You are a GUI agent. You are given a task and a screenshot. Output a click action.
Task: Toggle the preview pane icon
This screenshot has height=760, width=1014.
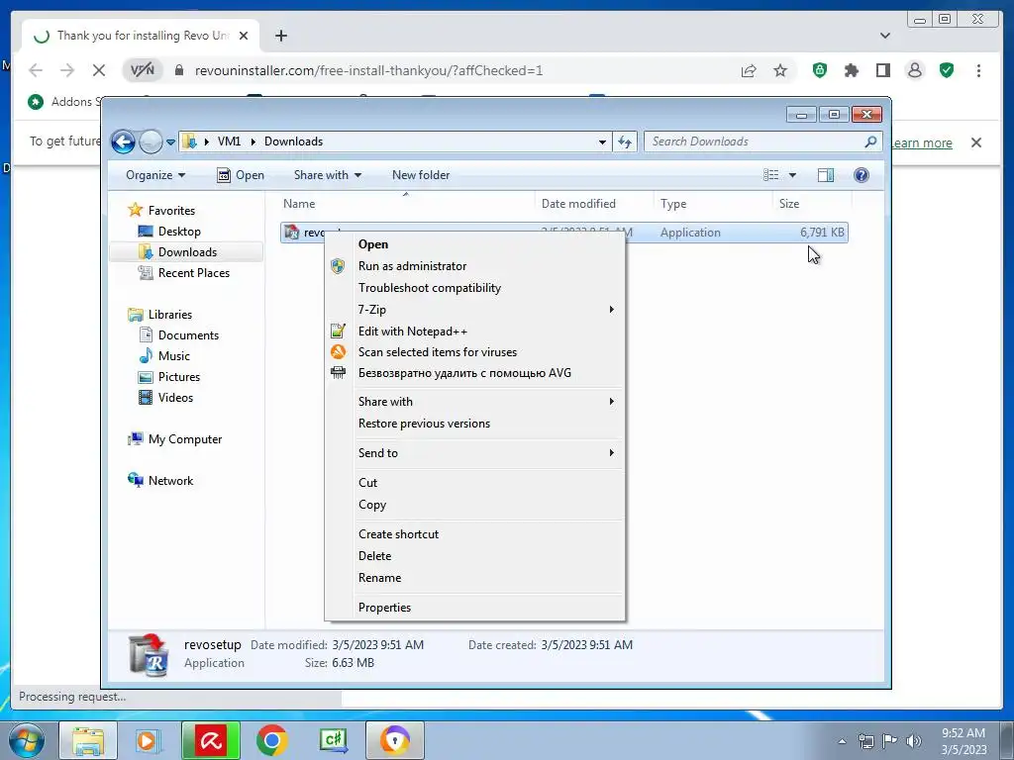point(826,175)
